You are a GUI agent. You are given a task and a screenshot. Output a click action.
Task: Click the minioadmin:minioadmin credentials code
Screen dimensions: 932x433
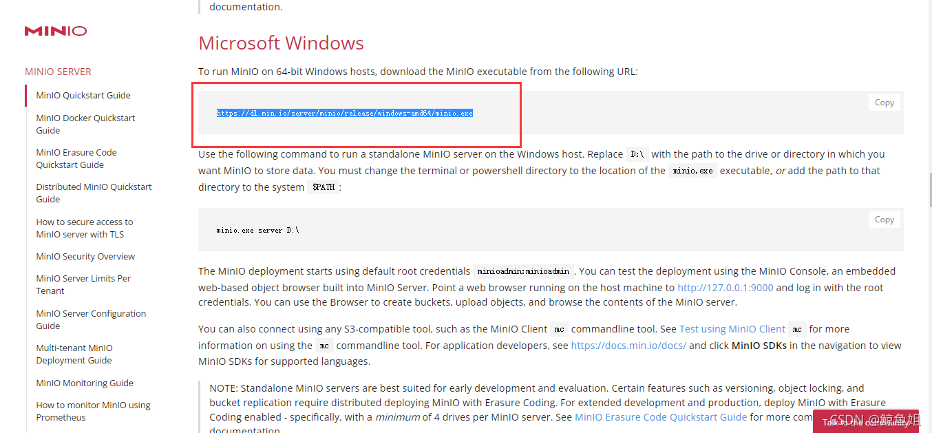point(524,271)
